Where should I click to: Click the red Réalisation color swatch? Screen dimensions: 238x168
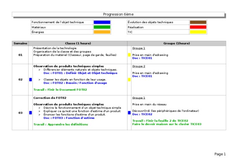coord(198,27)
